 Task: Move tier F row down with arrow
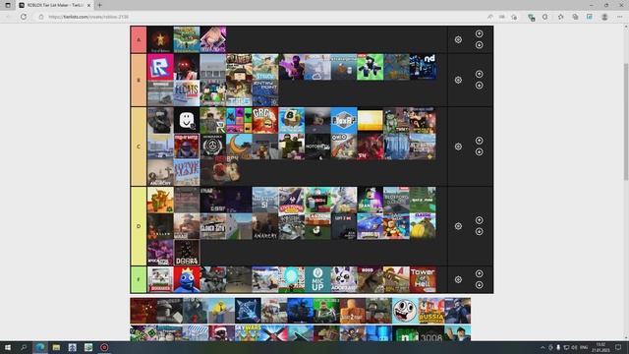click(x=479, y=284)
